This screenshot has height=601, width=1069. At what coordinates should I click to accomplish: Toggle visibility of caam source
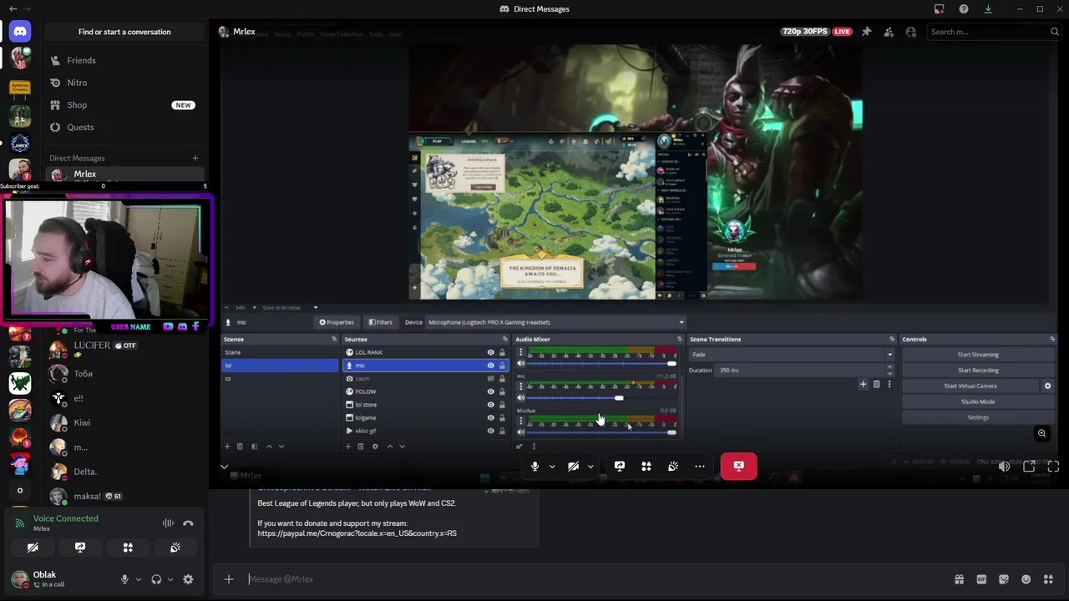(x=491, y=379)
